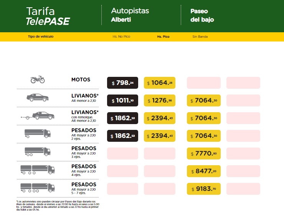Click the two-axle truck icon
The image size is (284, 219).
[37, 133]
